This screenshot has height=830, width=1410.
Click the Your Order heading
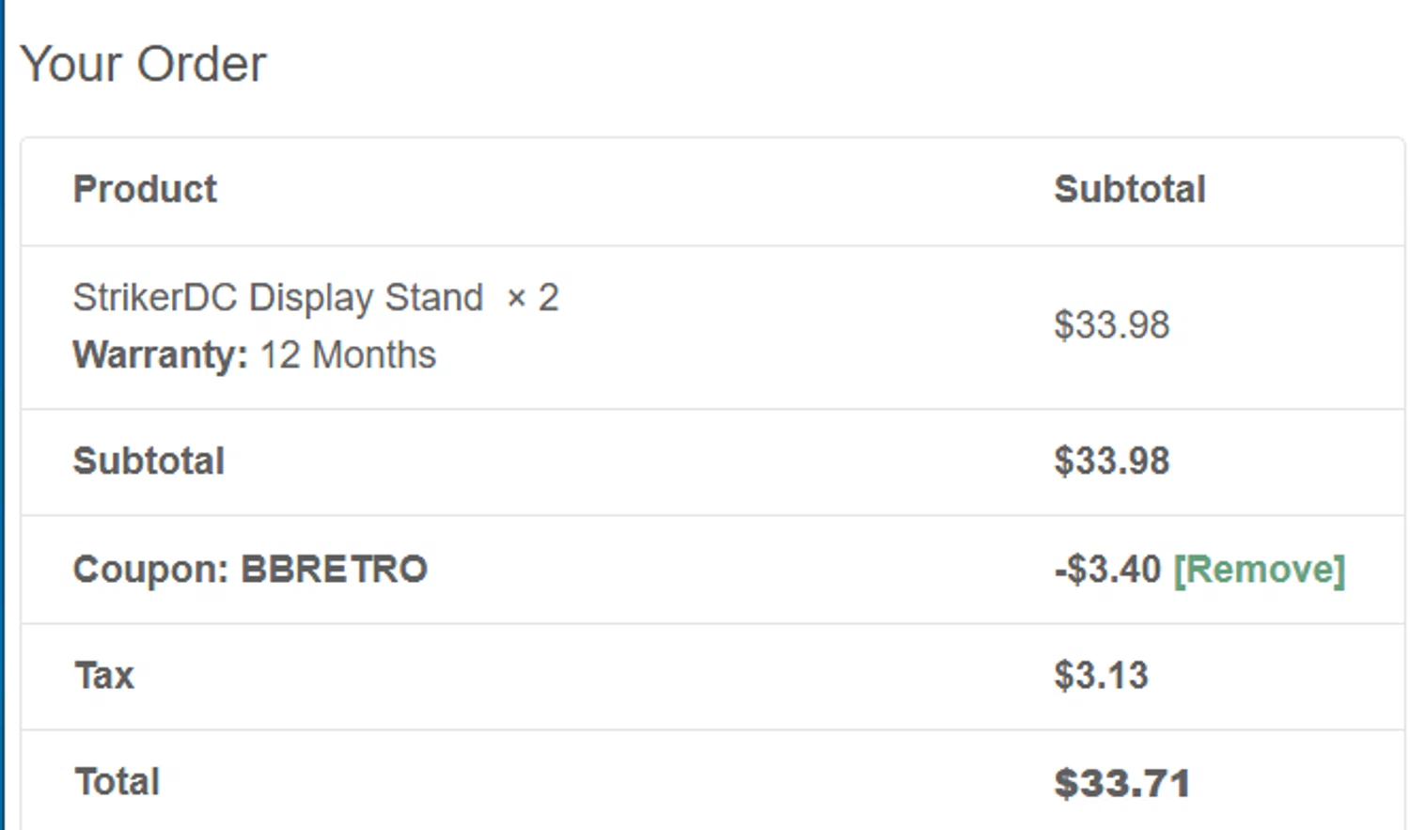(x=143, y=64)
